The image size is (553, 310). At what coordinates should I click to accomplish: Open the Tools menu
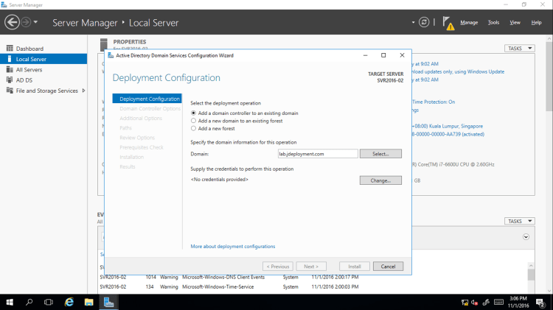493,23
